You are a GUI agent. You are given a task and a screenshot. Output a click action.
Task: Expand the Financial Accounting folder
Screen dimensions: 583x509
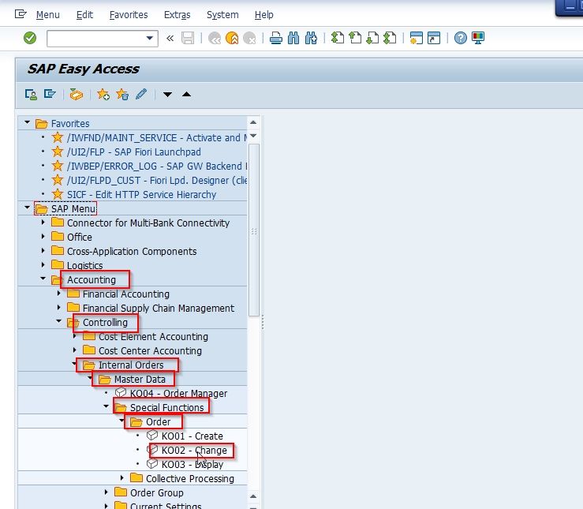click(x=58, y=294)
